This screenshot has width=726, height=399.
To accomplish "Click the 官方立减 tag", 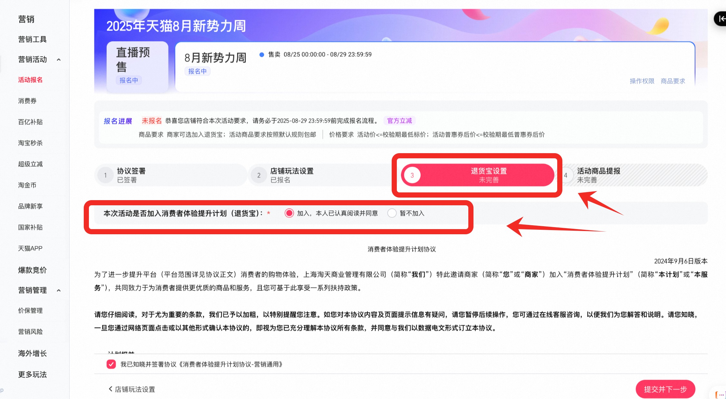I will (399, 121).
